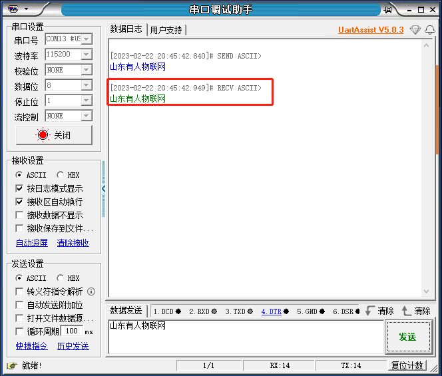
Task: Open the 停止位 dropdown
Action: [87, 100]
